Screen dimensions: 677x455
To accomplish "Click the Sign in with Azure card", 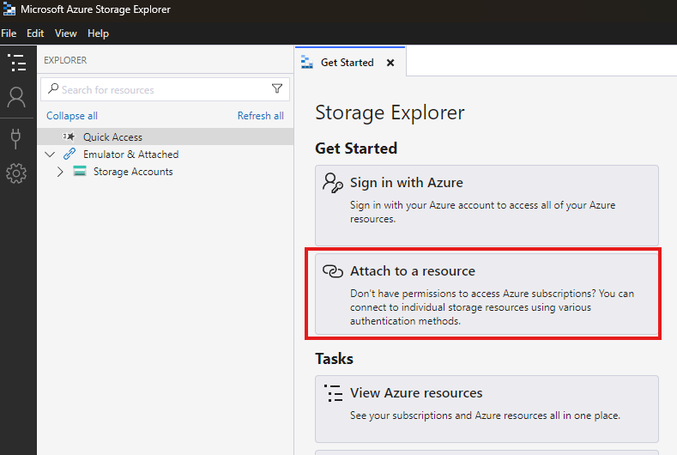I will [487, 204].
